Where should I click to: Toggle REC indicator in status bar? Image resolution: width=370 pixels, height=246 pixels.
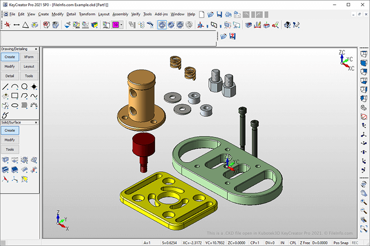[x=354, y=243]
